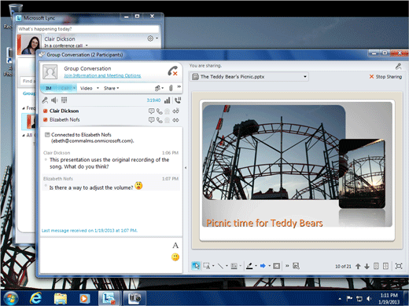Click the shared slide Picnic time for Teddy Bears
The width and height of the screenshot is (409, 306).
[297, 170]
